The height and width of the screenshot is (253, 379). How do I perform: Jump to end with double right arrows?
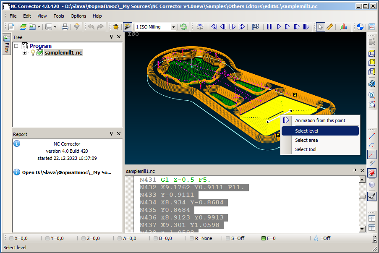tap(241, 27)
